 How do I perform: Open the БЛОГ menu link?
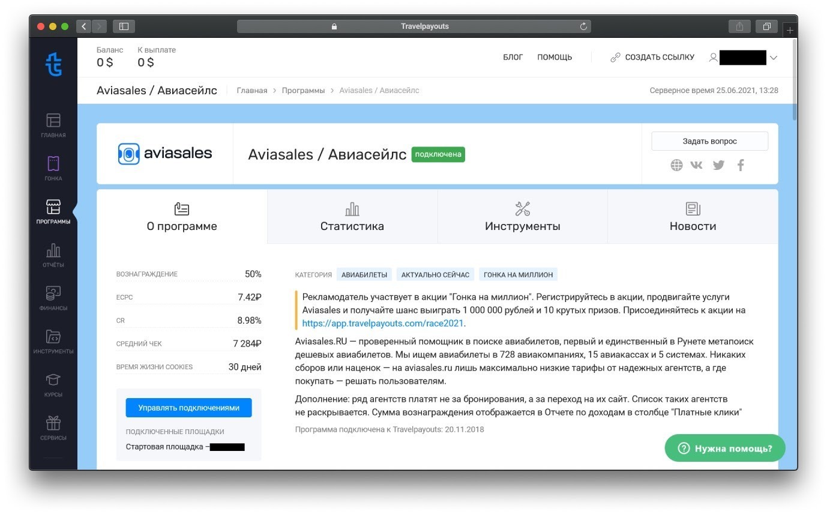coord(513,58)
